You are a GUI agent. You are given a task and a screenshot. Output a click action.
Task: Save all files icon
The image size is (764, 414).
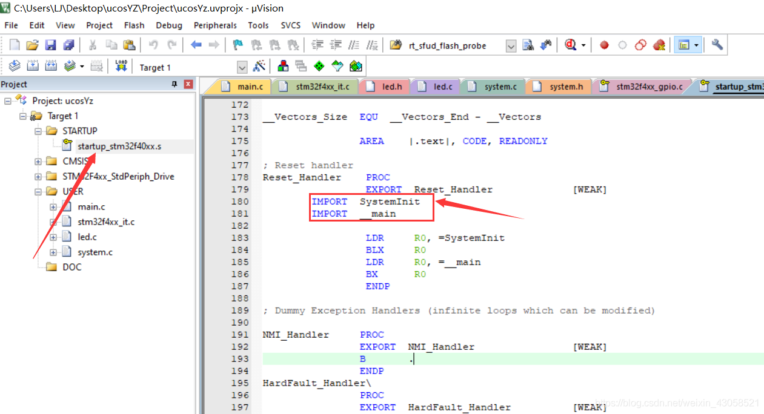[x=68, y=45]
